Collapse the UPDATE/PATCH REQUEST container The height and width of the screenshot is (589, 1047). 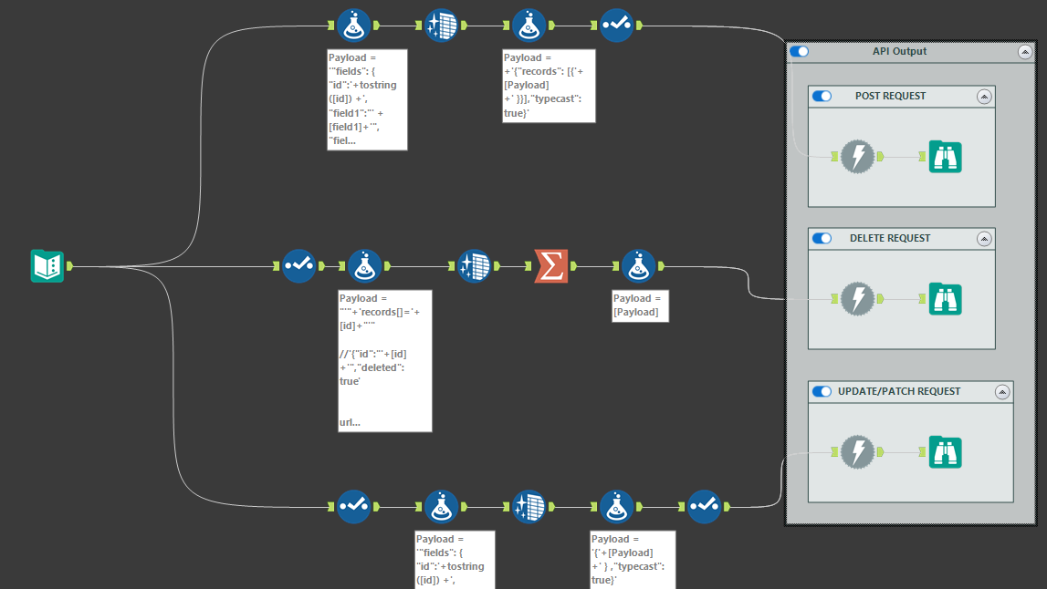(1001, 391)
